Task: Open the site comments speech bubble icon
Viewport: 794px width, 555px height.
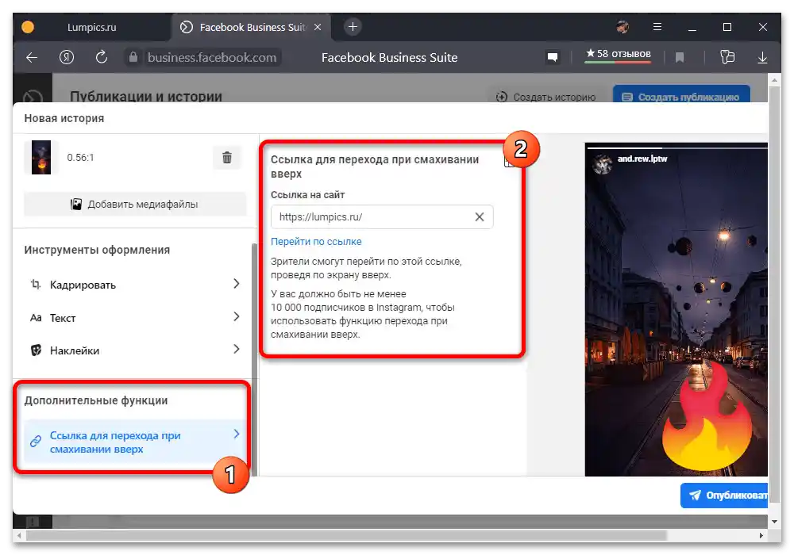Action: (553, 57)
